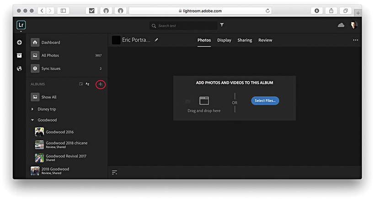Edit album name with the pencil icon

pyautogui.click(x=156, y=40)
